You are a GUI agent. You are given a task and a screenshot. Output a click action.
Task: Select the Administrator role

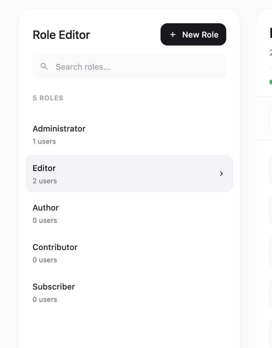pos(129,134)
